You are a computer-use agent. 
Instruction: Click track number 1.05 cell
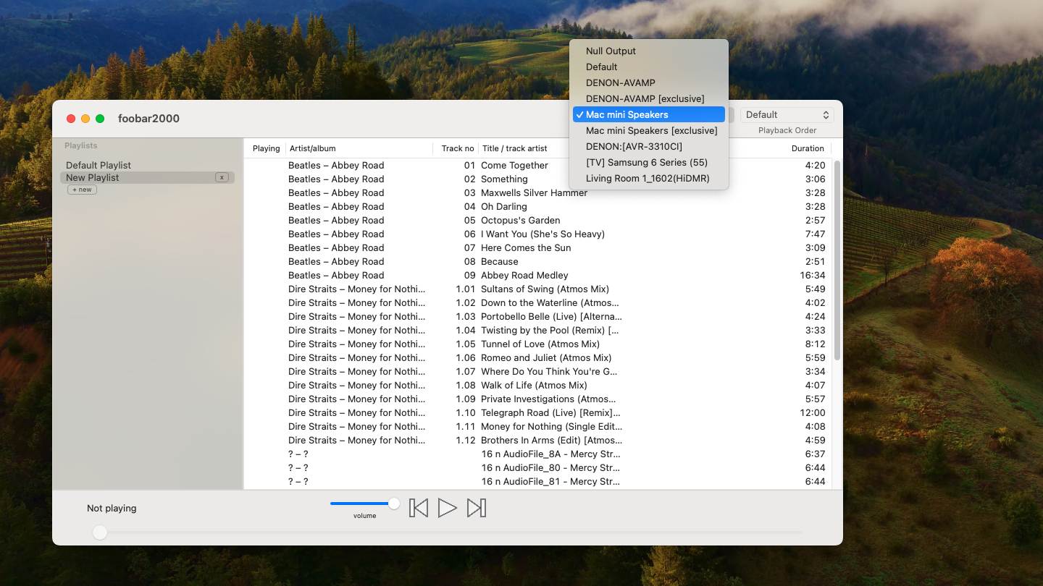click(x=466, y=344)
